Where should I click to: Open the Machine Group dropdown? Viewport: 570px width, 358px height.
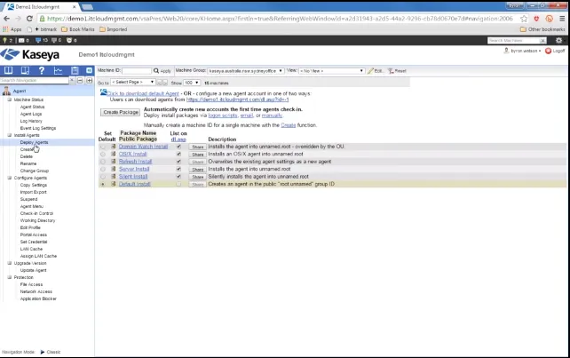tap(246, 71)
